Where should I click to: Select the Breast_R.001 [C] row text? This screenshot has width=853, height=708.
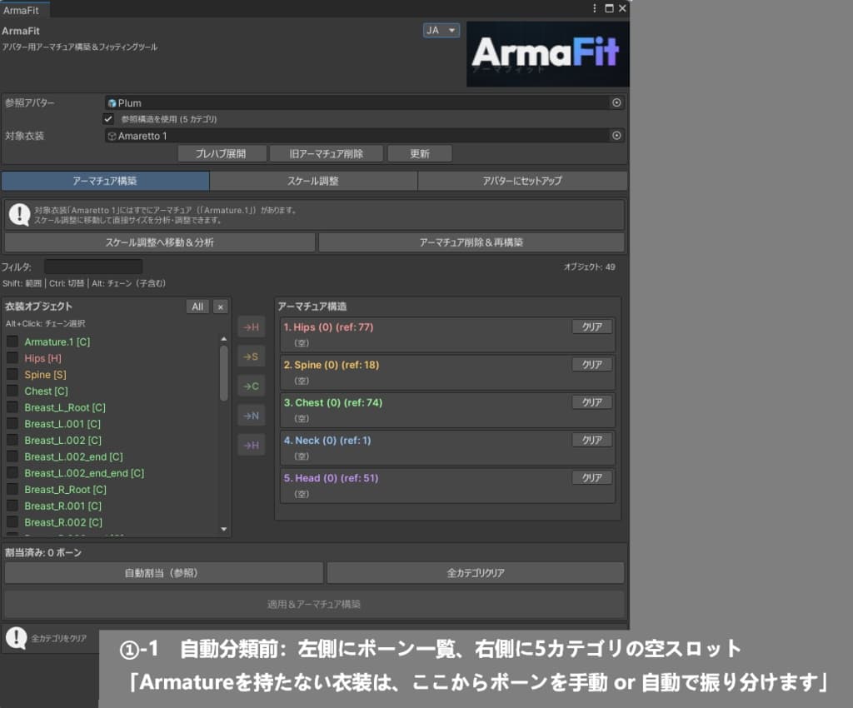[63, 506]
